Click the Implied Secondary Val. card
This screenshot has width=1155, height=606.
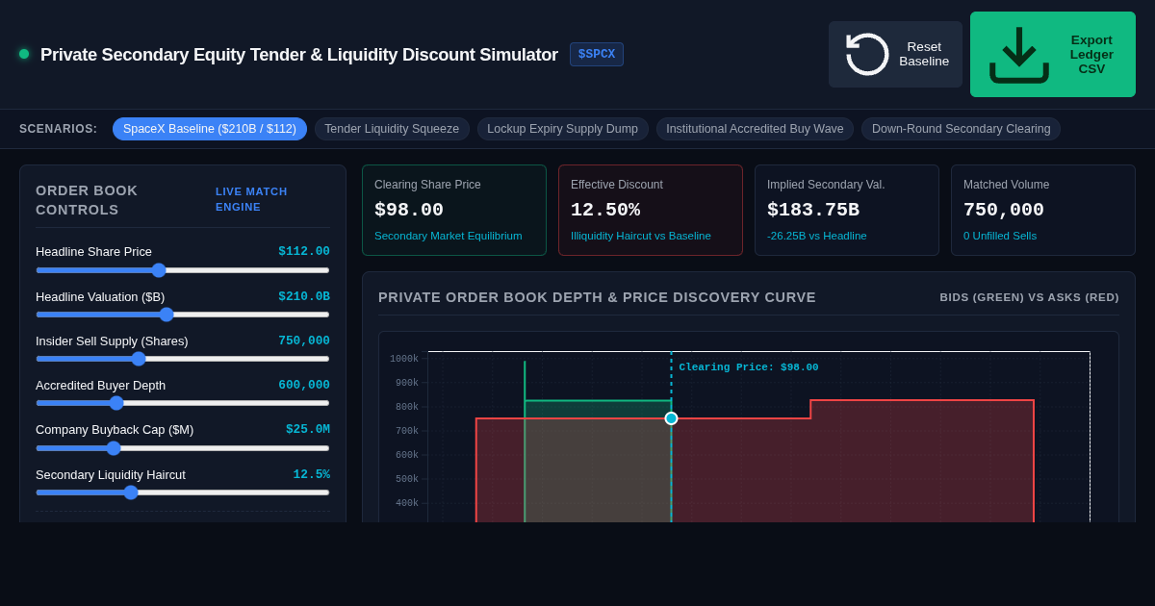(x=847, y=210)
